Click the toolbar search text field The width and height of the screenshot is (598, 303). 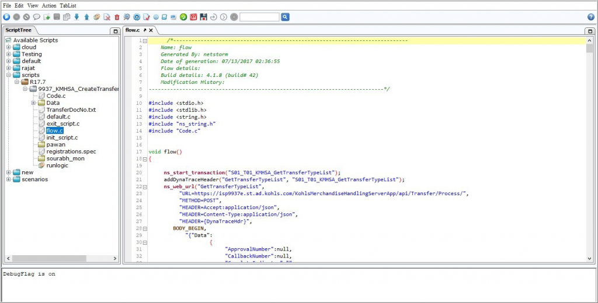[259, 17]
